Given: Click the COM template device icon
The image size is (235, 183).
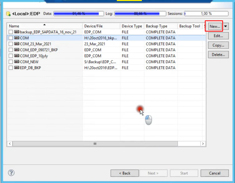Looking at the screenshot, I should tap(17, 38).
